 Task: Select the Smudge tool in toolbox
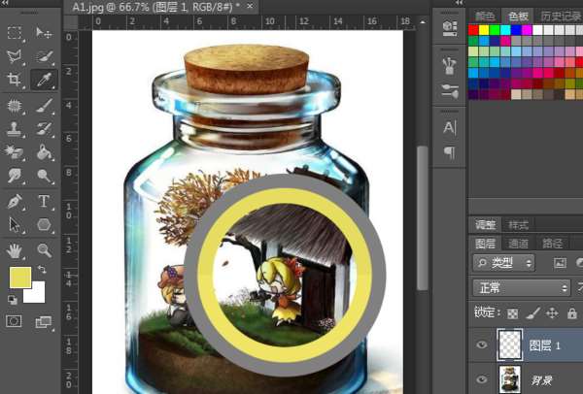coord(15,176)
